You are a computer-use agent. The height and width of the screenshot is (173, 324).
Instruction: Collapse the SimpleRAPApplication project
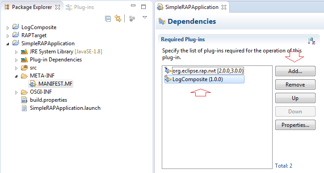[8, 44]
